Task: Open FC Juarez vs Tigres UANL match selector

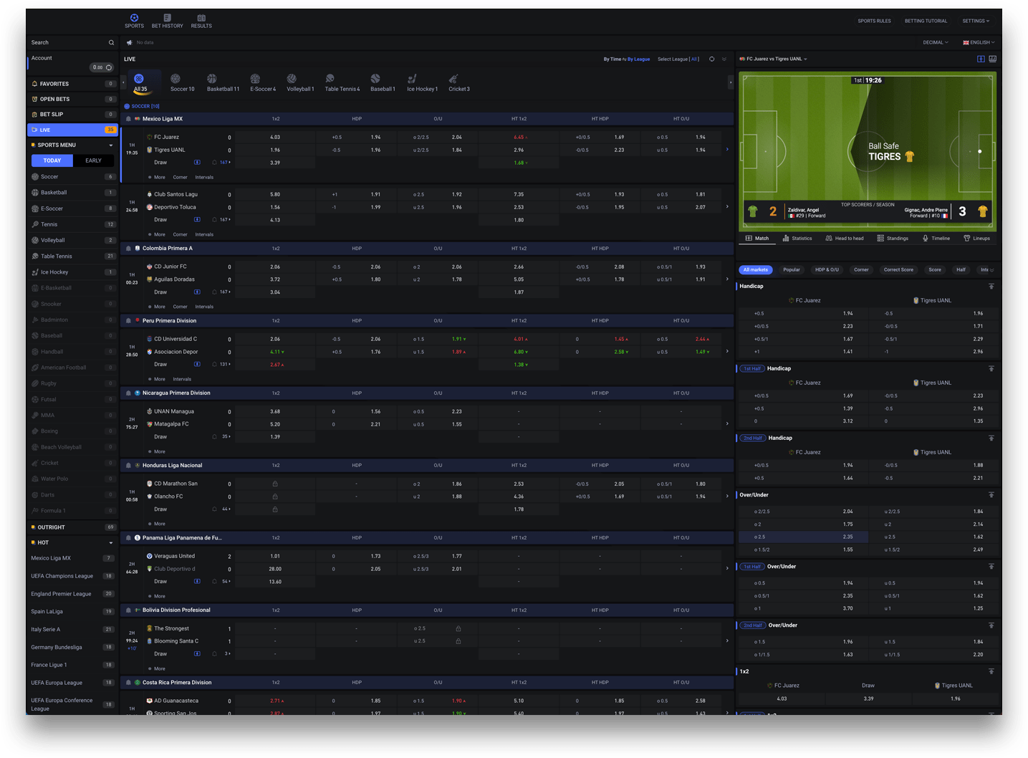Action: 773,59
